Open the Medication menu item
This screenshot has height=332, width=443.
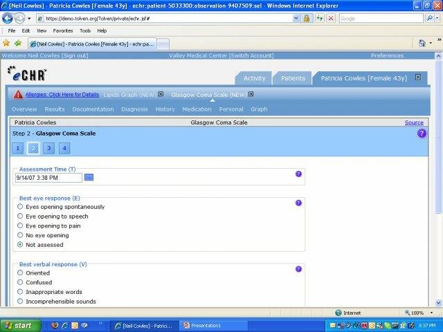click(x=197, y=109)
